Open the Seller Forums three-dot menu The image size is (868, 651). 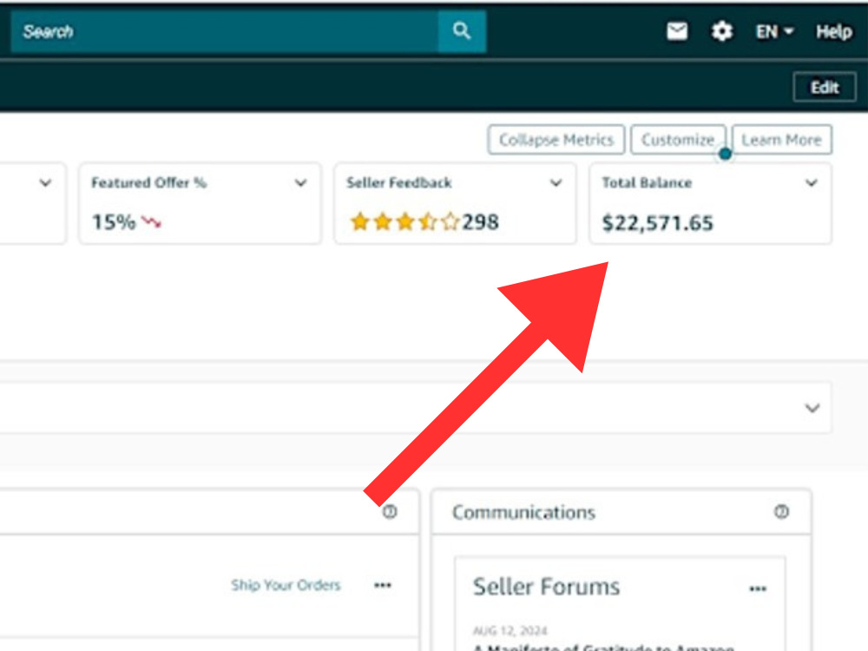[x=758, y=589]
